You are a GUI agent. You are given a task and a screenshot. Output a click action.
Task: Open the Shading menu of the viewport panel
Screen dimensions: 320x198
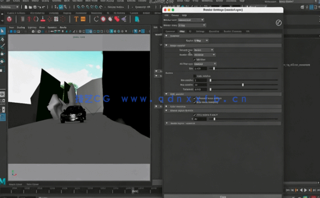[21, 27]
